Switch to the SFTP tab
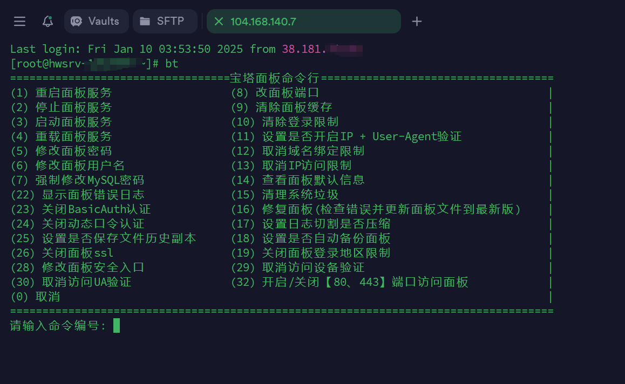 [x=165, y=21]
